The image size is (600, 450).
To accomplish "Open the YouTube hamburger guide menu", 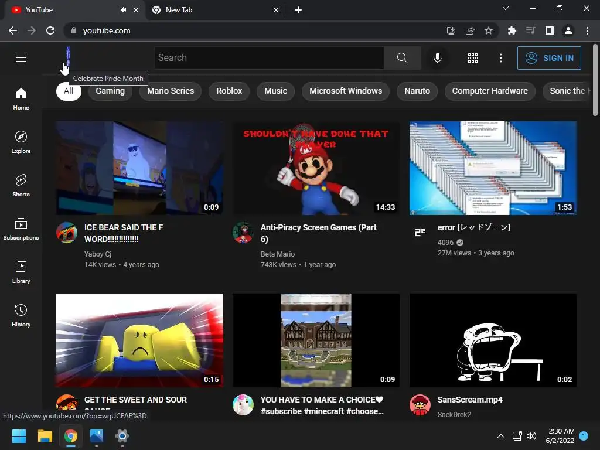I will 21,58.
